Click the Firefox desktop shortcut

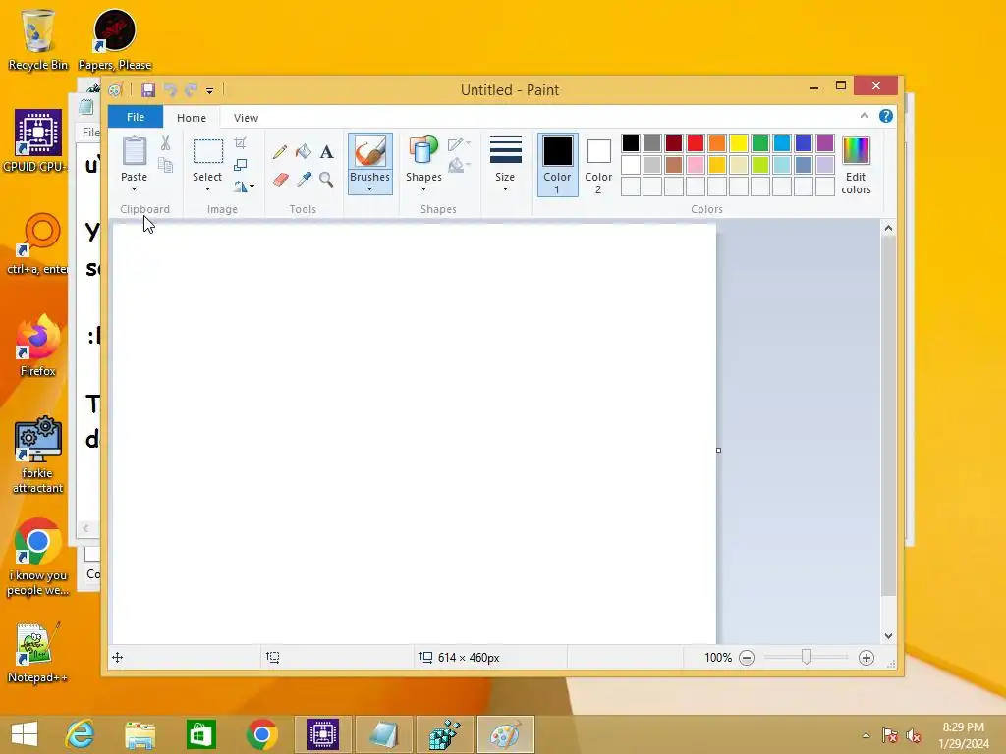(38, 346)
